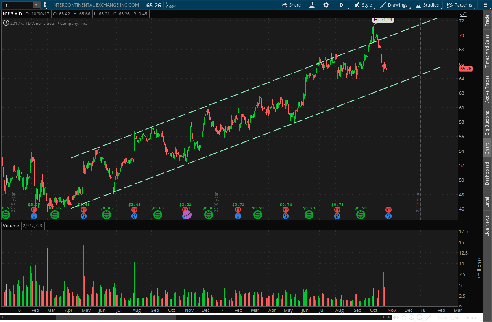Screen dimensions: 492x322
Task: Click the flask quick study icon beside Share
Action: point(312,5)
